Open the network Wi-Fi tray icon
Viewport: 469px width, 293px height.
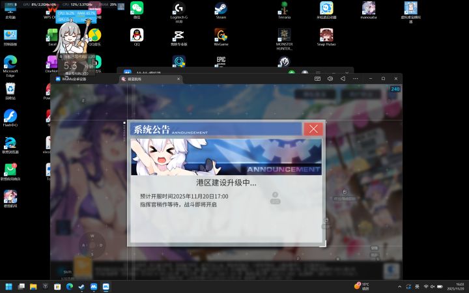(426, 286)
